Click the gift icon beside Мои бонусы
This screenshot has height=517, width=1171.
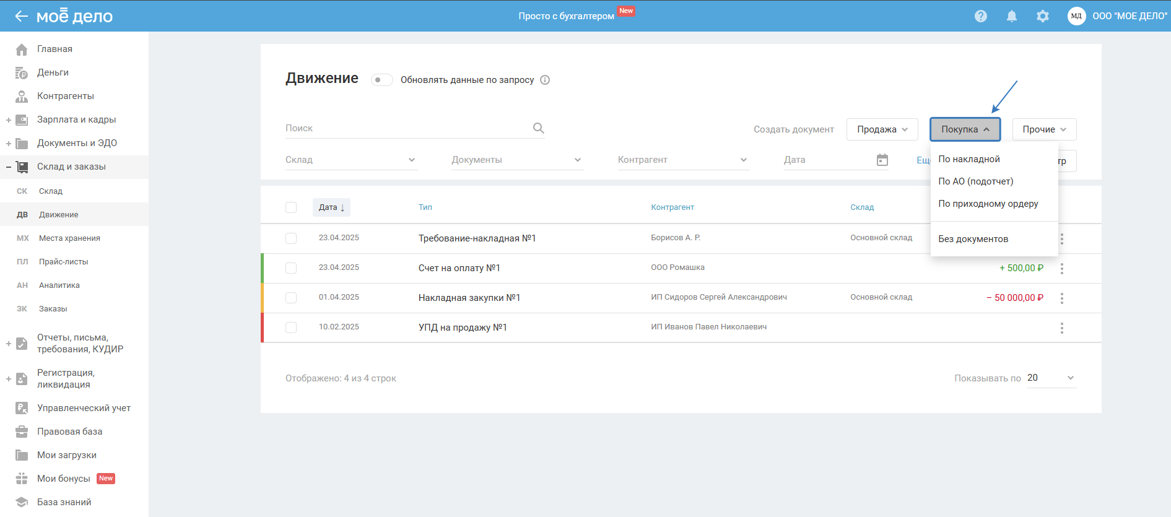coord(22,479)
